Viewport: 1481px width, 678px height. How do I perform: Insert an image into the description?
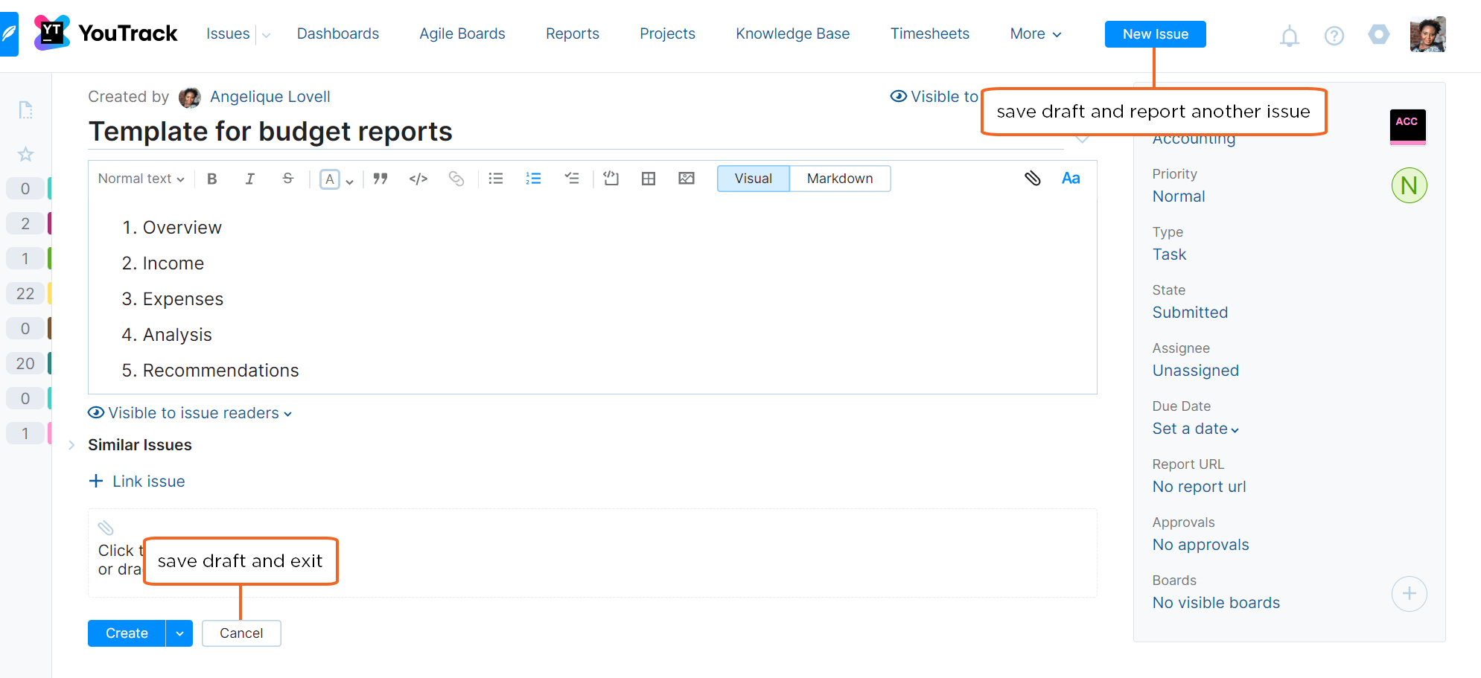point(686,179)
